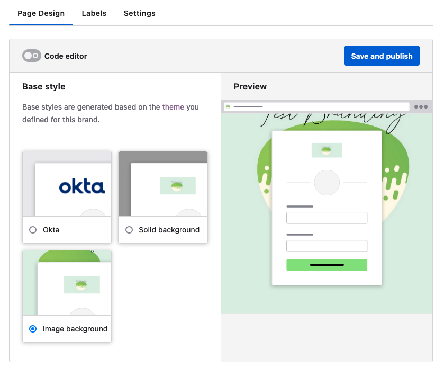Click the second text field in the preview form

click(327, 246)
